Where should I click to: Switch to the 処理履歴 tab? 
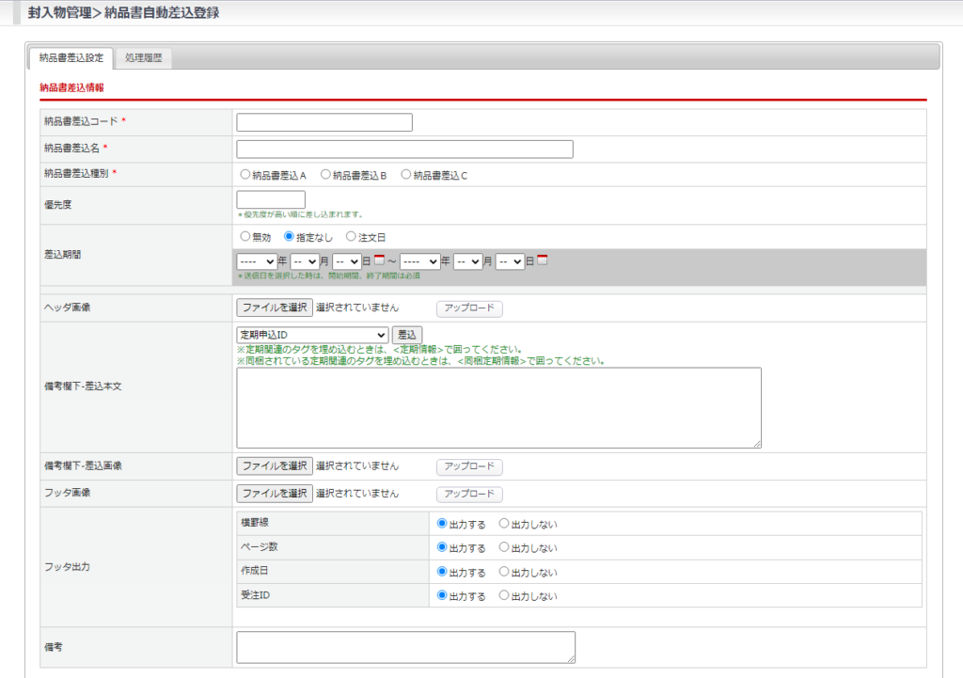[x=143, y=58]
